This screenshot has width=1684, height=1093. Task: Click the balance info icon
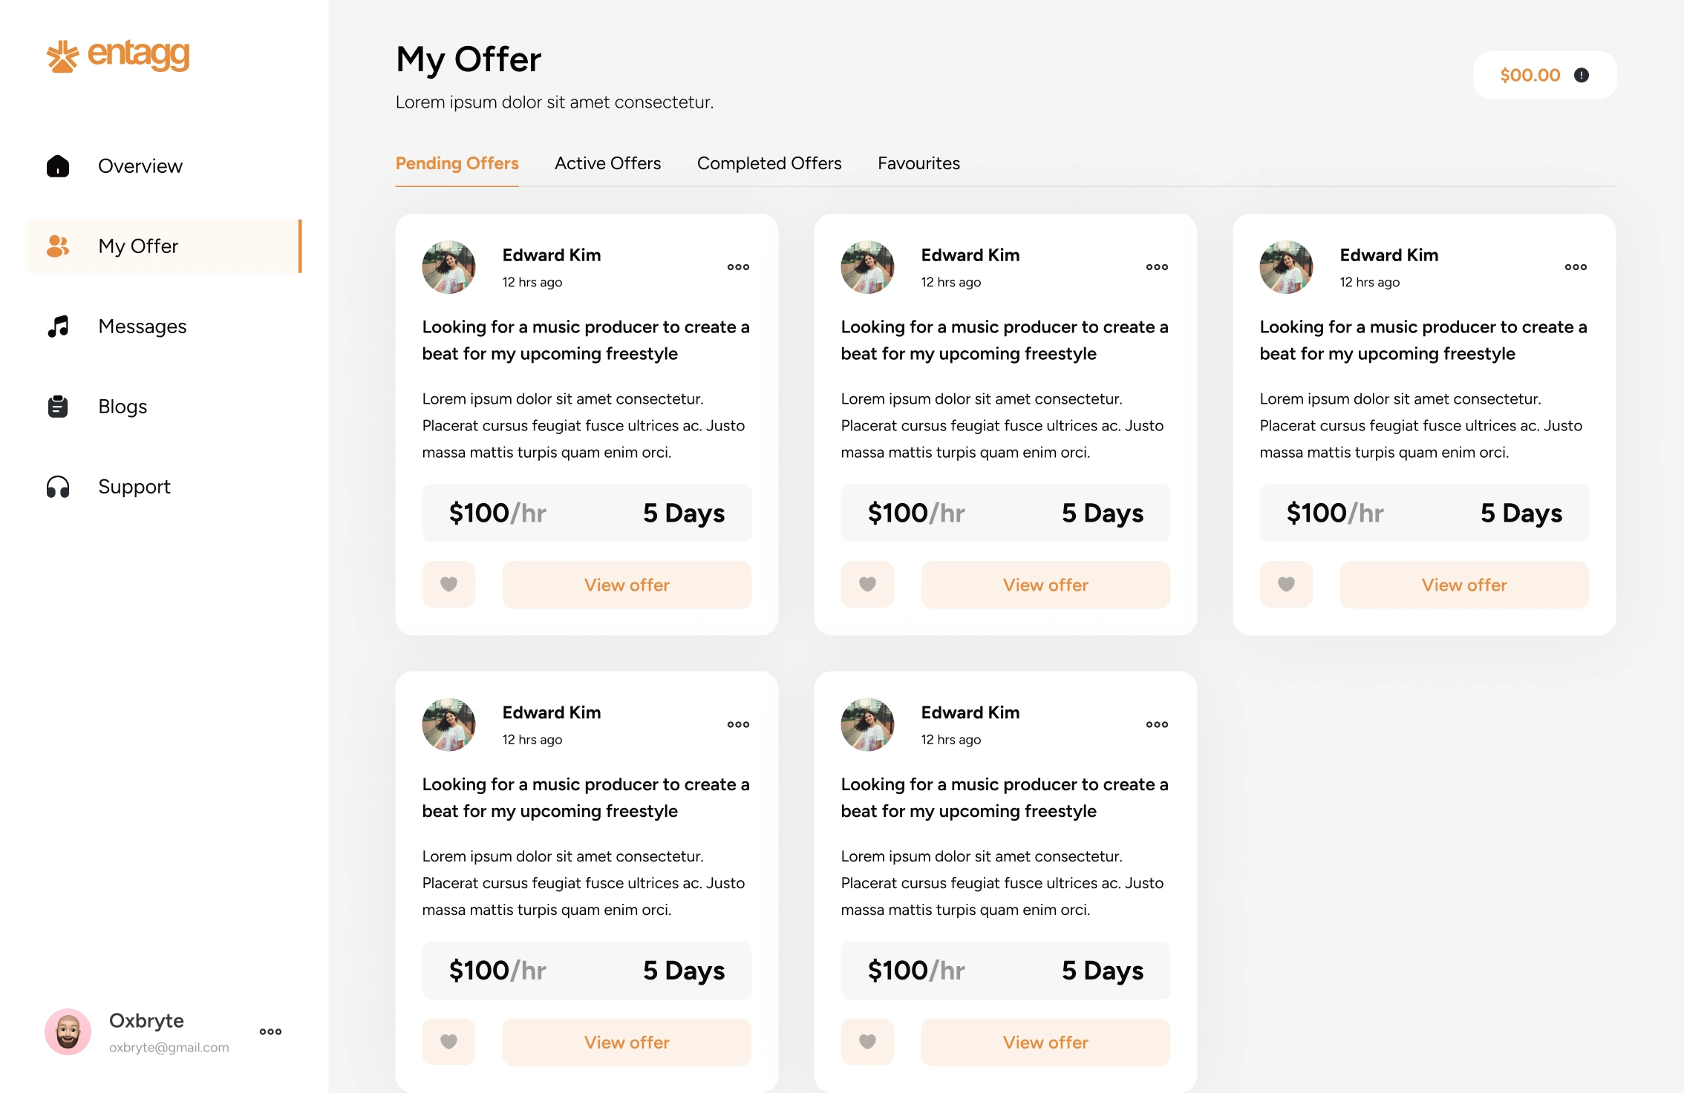pyautogui.click(x=1582, y=75)
